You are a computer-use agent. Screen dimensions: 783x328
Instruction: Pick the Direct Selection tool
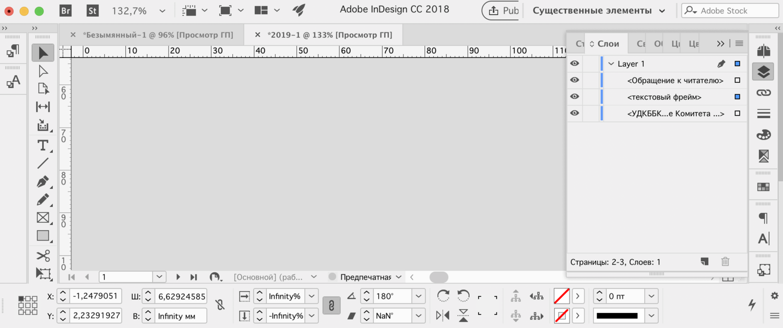pyautogui.click(x=43, y=71)
